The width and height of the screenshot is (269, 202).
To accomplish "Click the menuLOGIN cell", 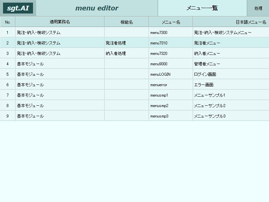I will [x=171, y=74].
